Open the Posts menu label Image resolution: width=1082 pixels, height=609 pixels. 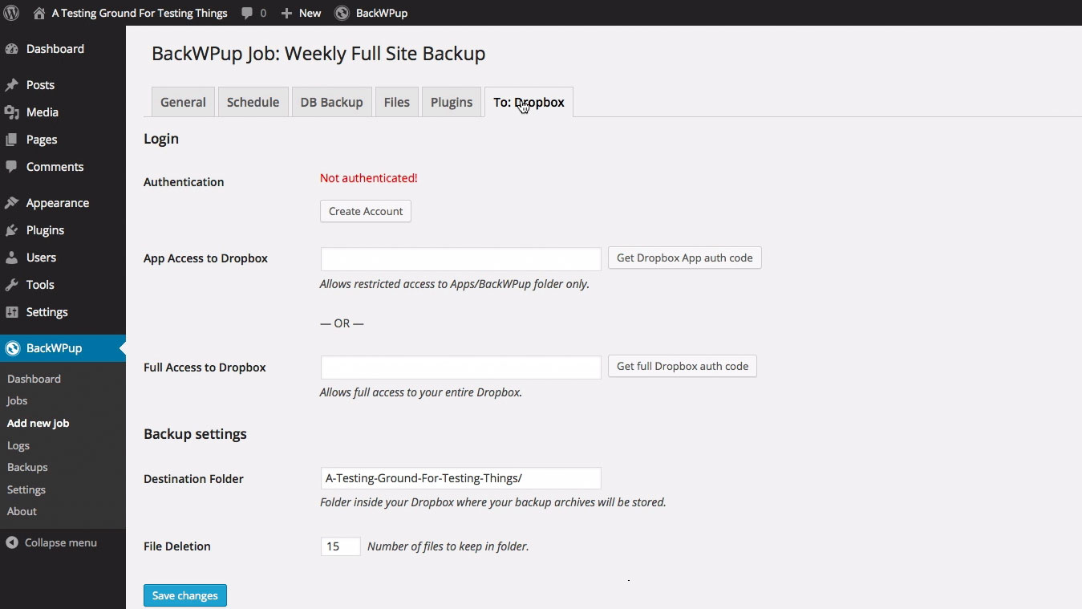coord(40,85)
